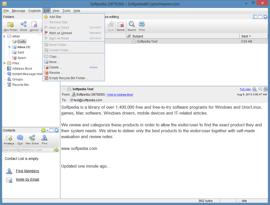Open the File menu
The width and height of the screenshot is (270, 205).
(x=6, y=11)
